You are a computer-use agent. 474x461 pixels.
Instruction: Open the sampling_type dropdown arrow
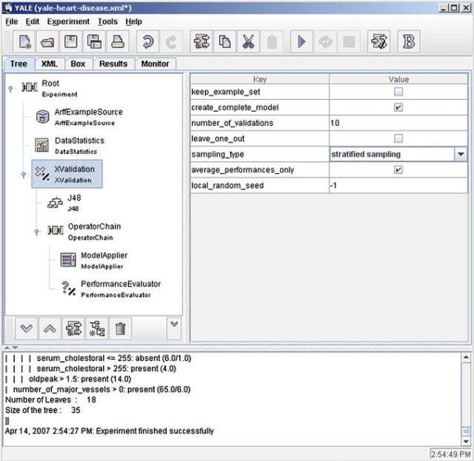[x=461, y=154]
